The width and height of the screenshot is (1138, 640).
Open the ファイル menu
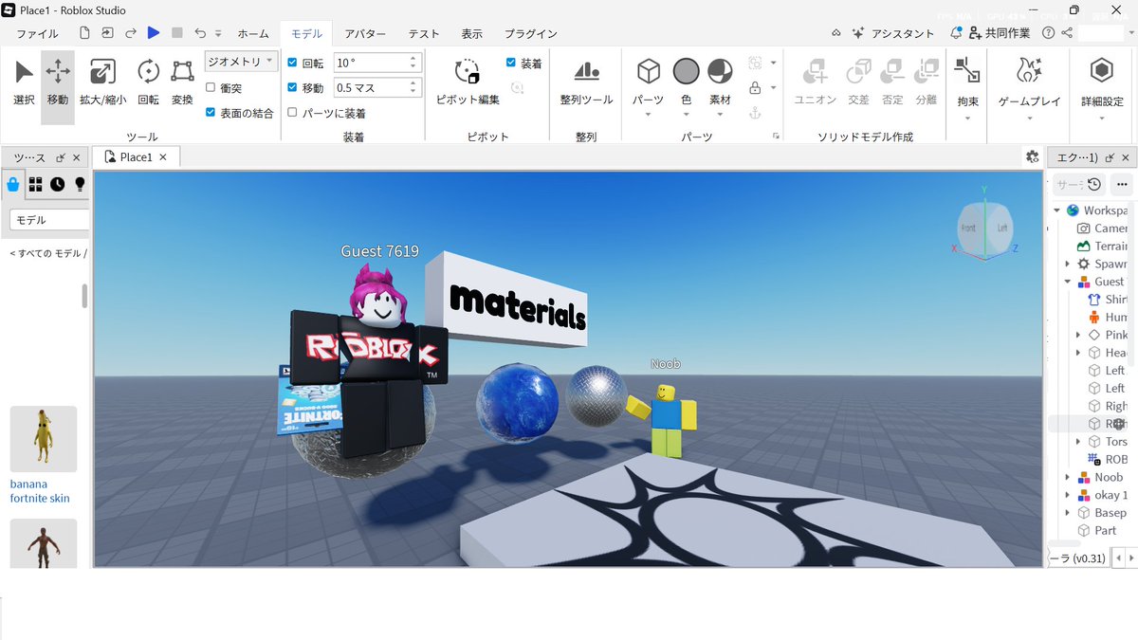click(37, 33)
